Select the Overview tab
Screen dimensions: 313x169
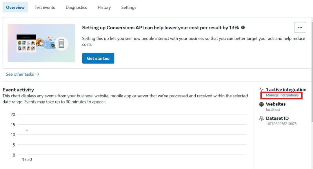(x=15, y=7)
